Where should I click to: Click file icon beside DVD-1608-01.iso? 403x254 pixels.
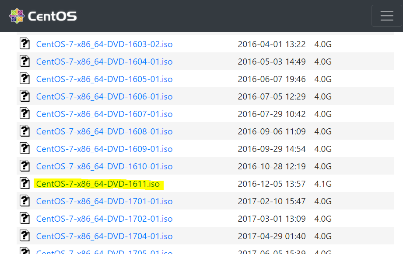(x=25, y=131)
